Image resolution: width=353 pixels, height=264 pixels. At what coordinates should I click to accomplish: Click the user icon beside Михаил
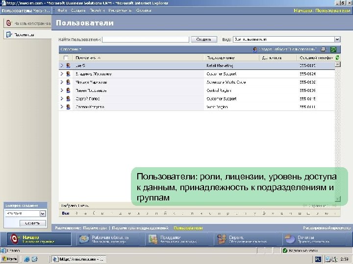point(68,82)
